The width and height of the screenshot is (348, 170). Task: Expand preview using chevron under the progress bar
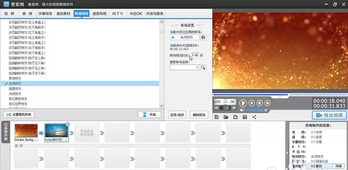280,97
